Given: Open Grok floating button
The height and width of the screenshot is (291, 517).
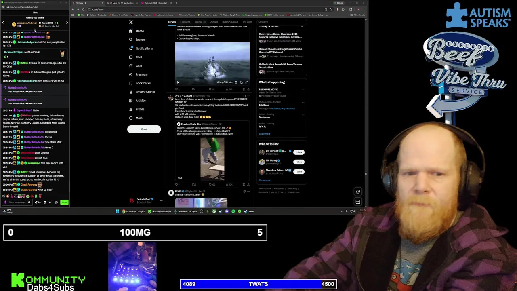Looking at the screenshot, I should (358, 192).
